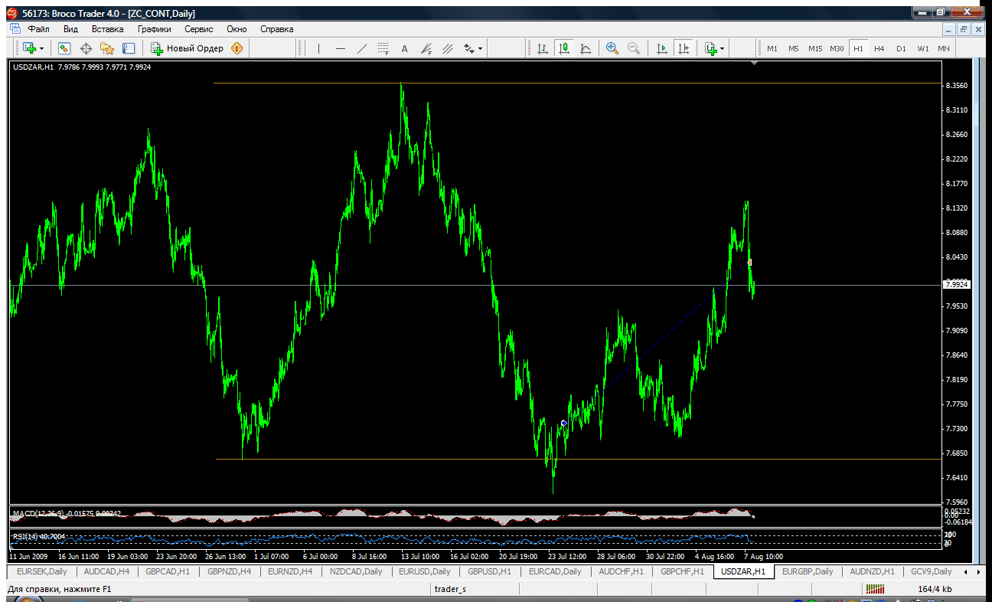Open the Справка menu

(x=277, y=29)
